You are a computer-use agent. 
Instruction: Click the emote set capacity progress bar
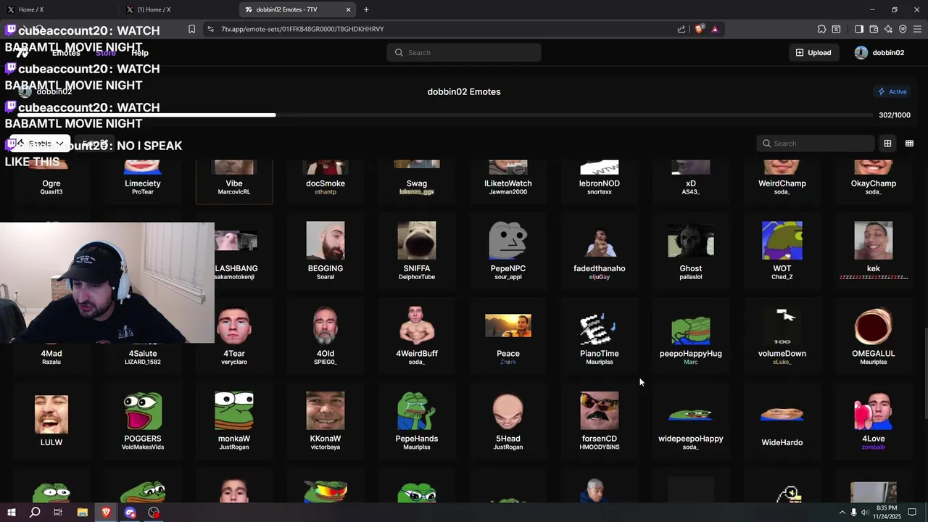coord(444,115)
